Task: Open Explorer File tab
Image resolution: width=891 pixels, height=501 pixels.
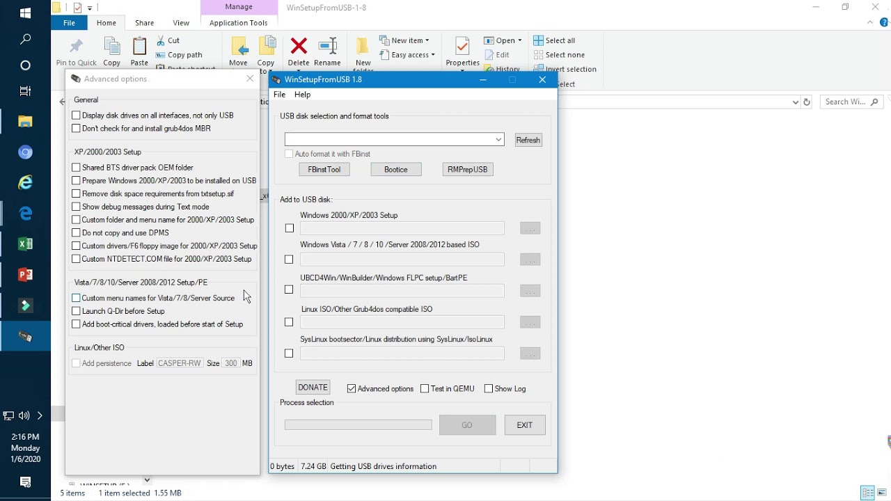Action: point(69,22)
